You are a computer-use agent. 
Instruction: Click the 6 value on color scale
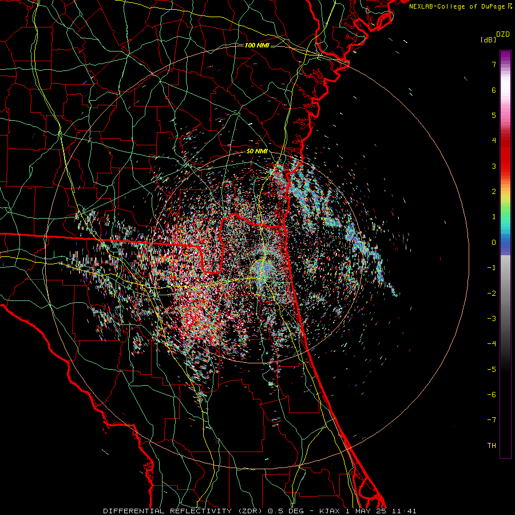tap(494, 90)
